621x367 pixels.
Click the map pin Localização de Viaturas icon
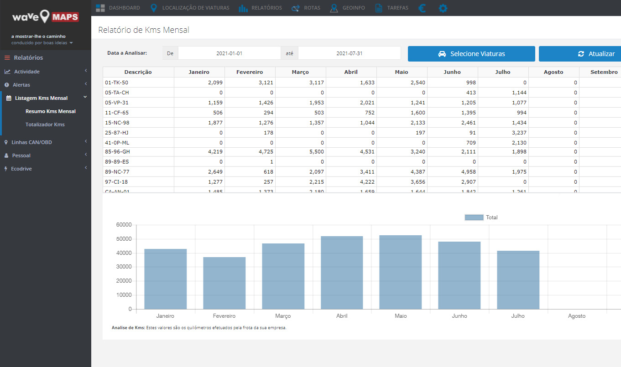(153, 8)
